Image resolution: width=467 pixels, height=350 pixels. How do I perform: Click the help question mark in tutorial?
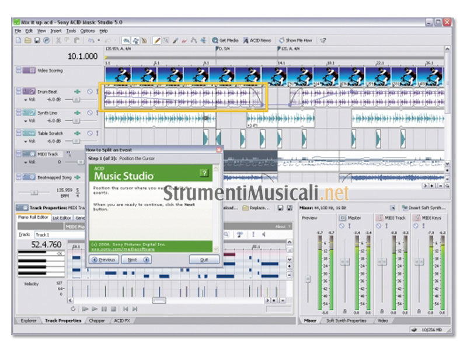point(204,173)
